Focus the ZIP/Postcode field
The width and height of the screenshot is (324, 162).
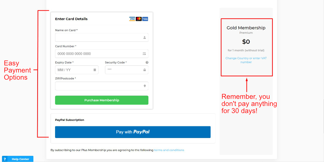(x=102, y=86)
